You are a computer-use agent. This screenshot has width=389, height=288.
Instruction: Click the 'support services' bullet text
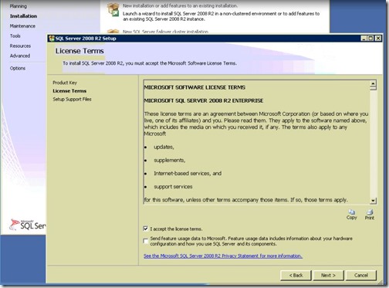(173, 187)
